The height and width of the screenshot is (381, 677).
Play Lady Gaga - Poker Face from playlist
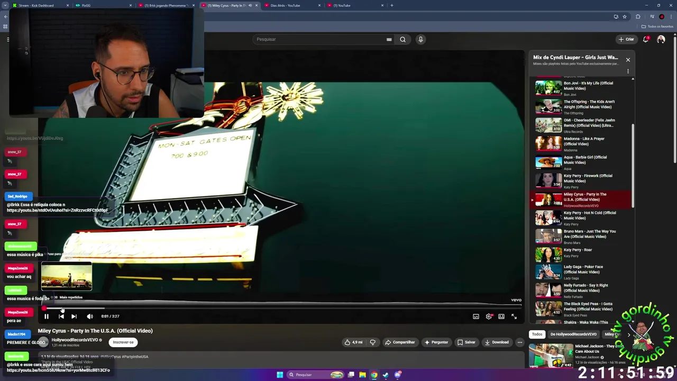point(581,272)
